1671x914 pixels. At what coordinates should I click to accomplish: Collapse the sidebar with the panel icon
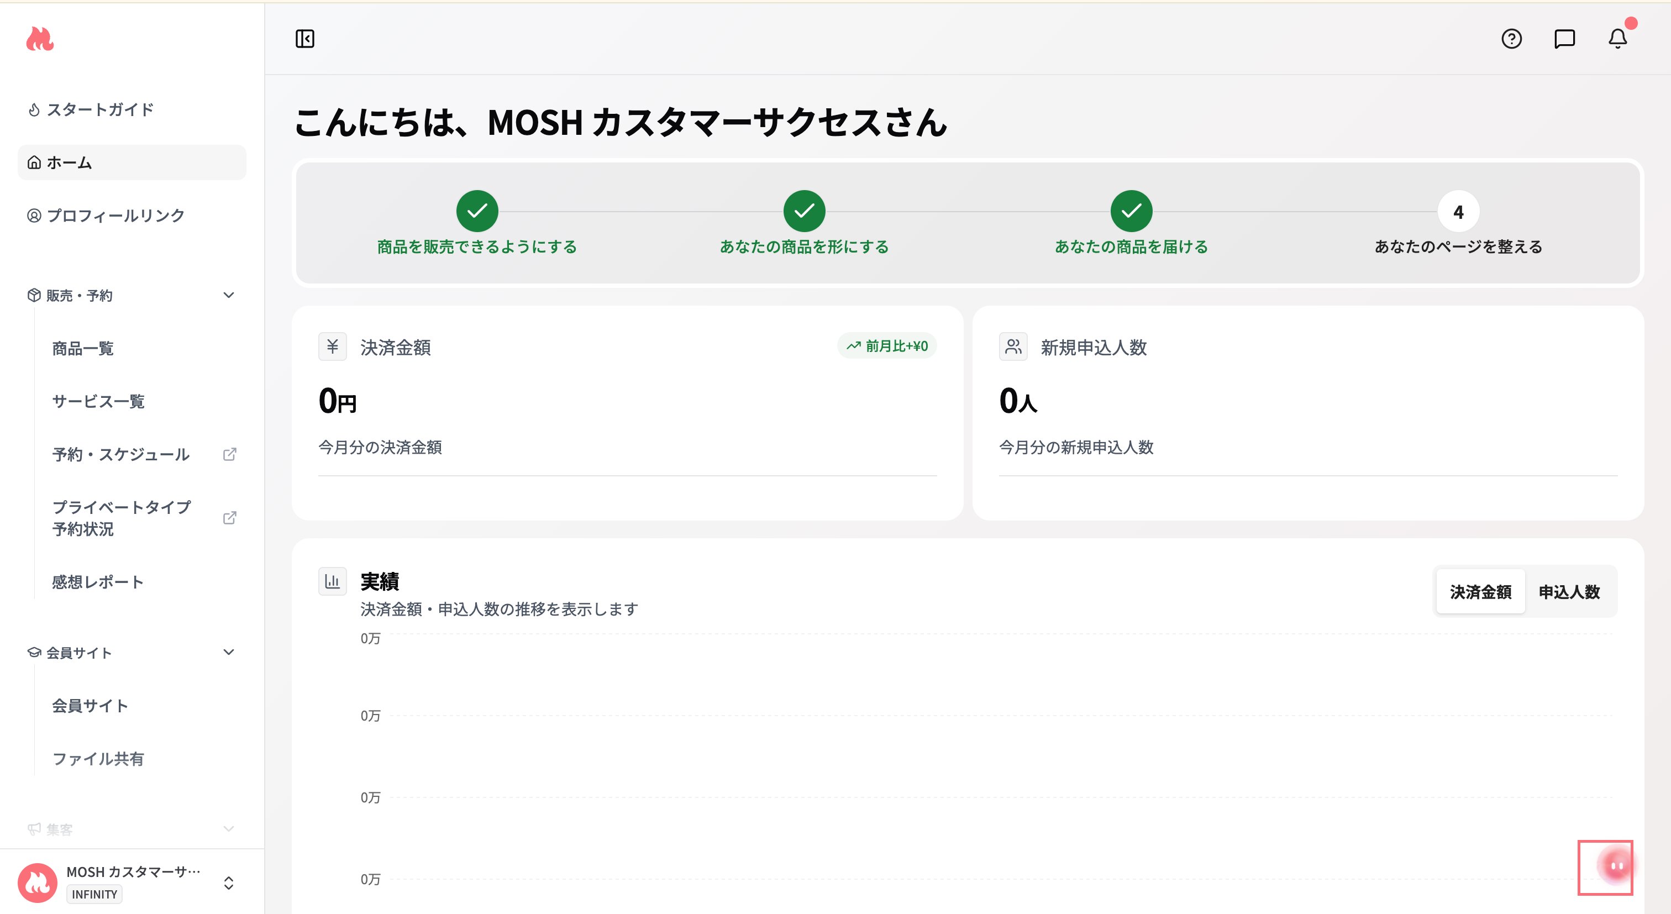click(x=305, y=39)
